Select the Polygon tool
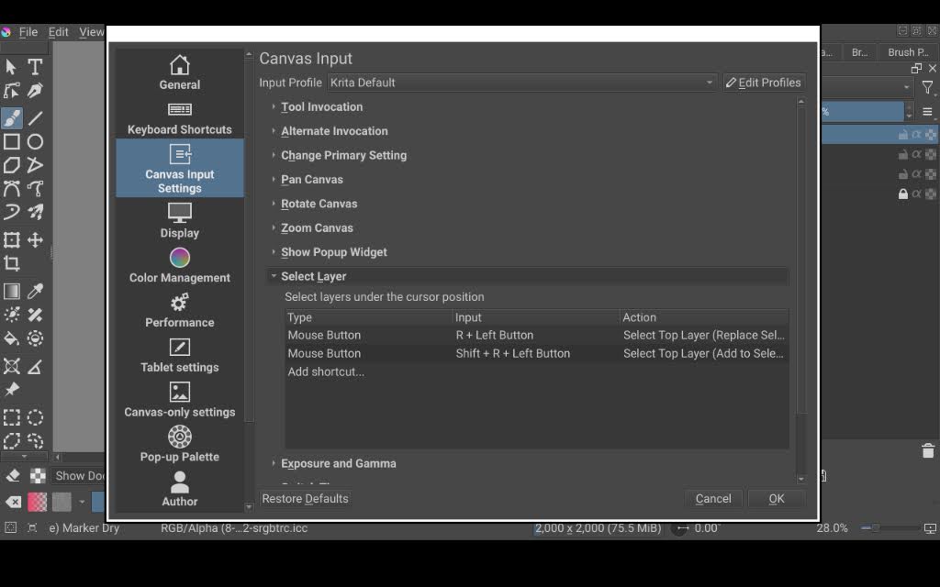This screenshot has width=940, height=587. click(11, 165)
